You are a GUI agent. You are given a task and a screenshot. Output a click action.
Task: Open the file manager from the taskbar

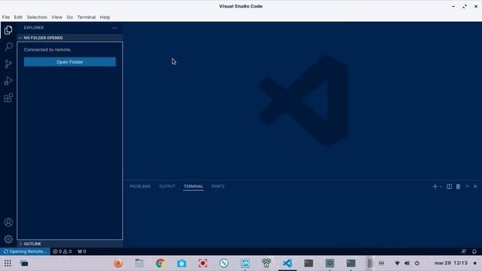coord(139,263)
